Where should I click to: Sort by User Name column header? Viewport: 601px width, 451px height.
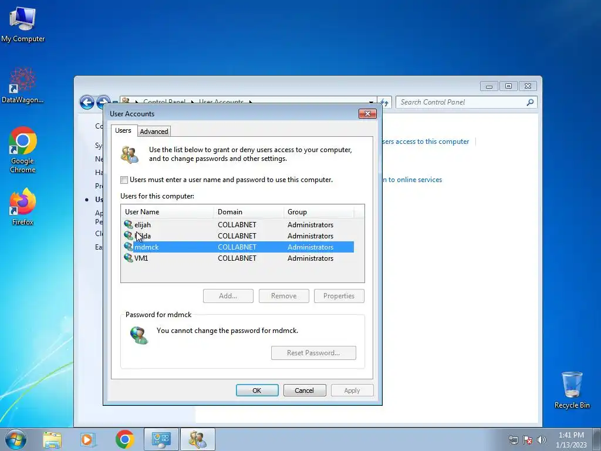click(x=167, y=211)
